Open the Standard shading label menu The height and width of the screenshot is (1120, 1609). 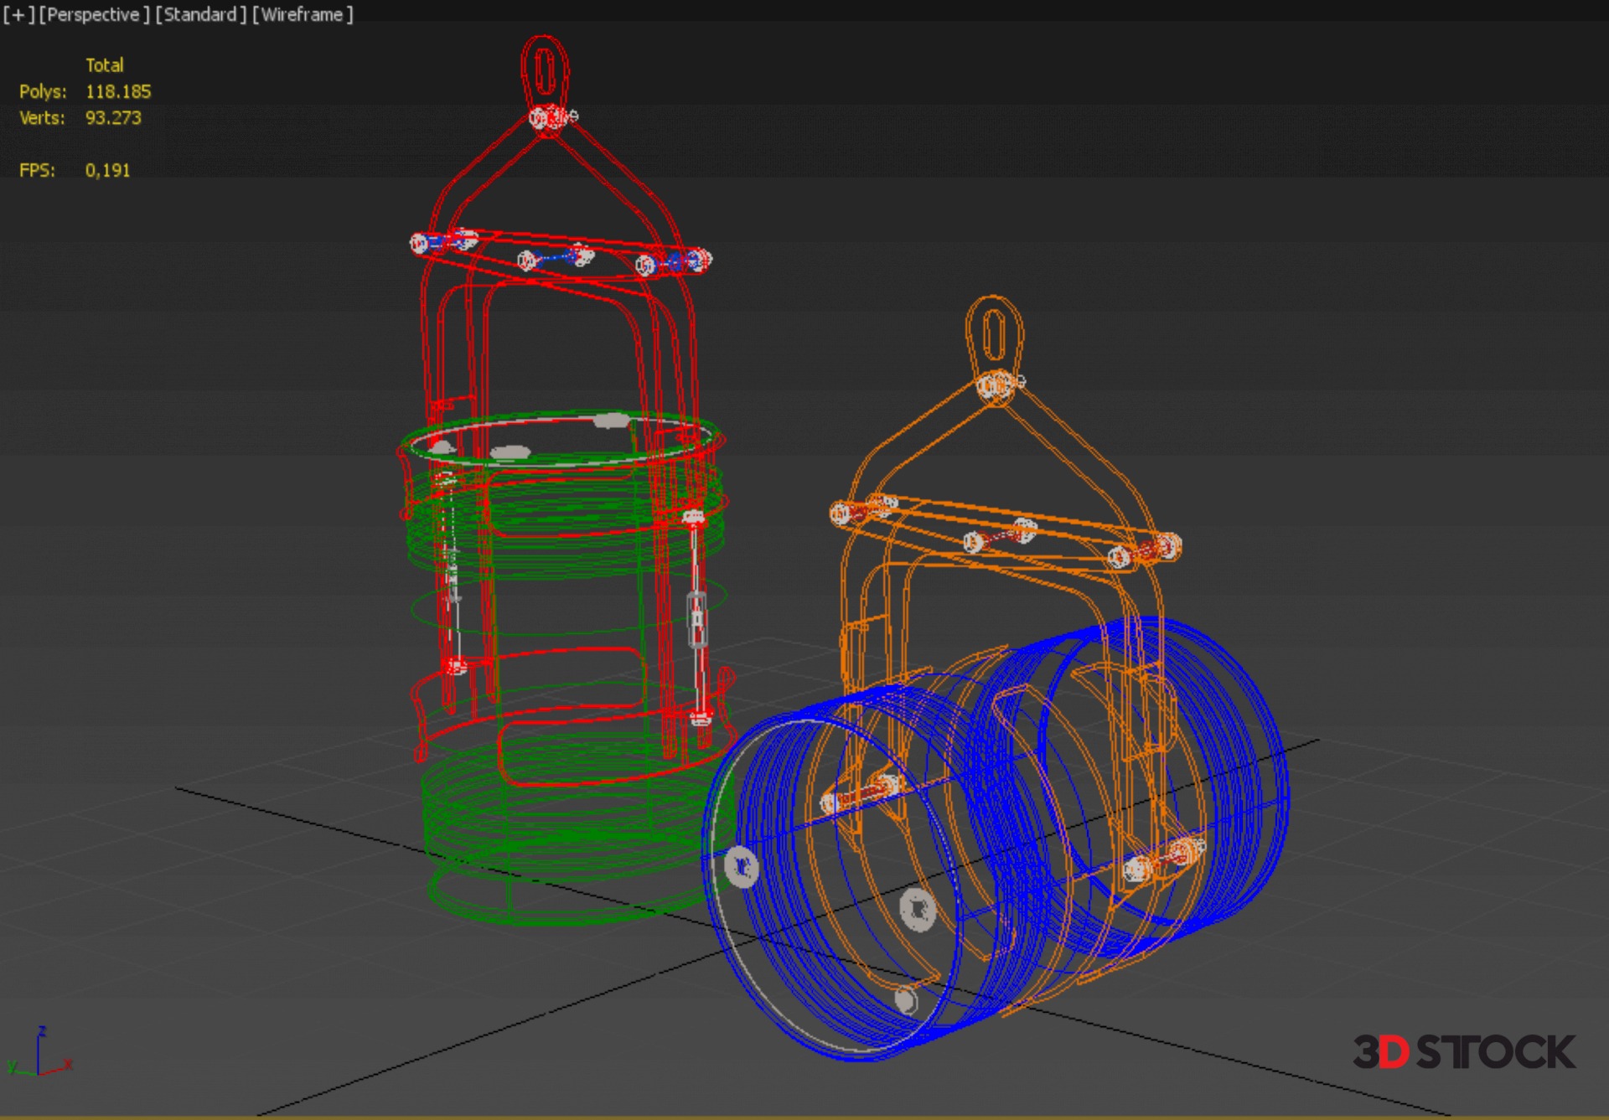pyautogui.click(x=200, y=14)
